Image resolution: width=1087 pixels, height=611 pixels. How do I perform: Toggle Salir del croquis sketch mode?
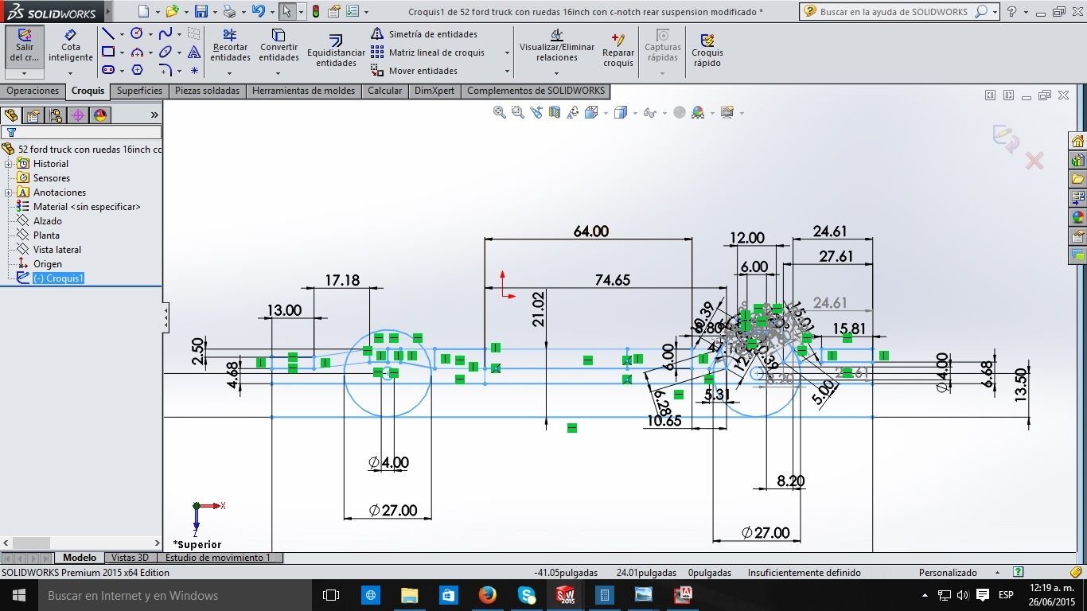point(25,46)
